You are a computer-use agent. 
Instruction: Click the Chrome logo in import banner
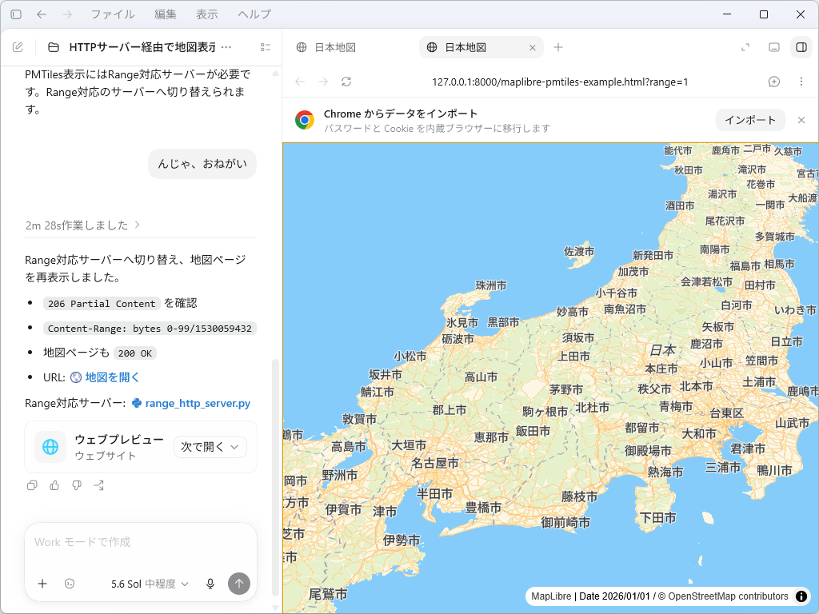(x=305, y=120)
